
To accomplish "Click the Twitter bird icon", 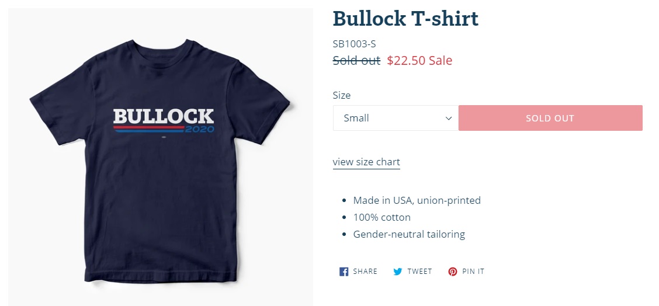I will coord(398,272).
